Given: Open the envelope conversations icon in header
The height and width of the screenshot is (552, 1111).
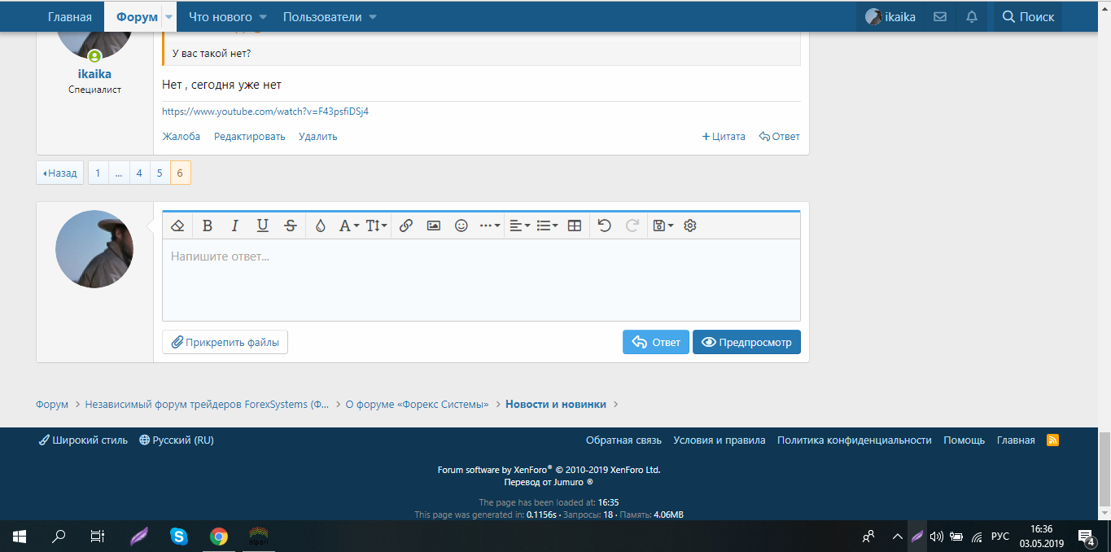Looking at the screenshot, I should click(x=940, y=16).
